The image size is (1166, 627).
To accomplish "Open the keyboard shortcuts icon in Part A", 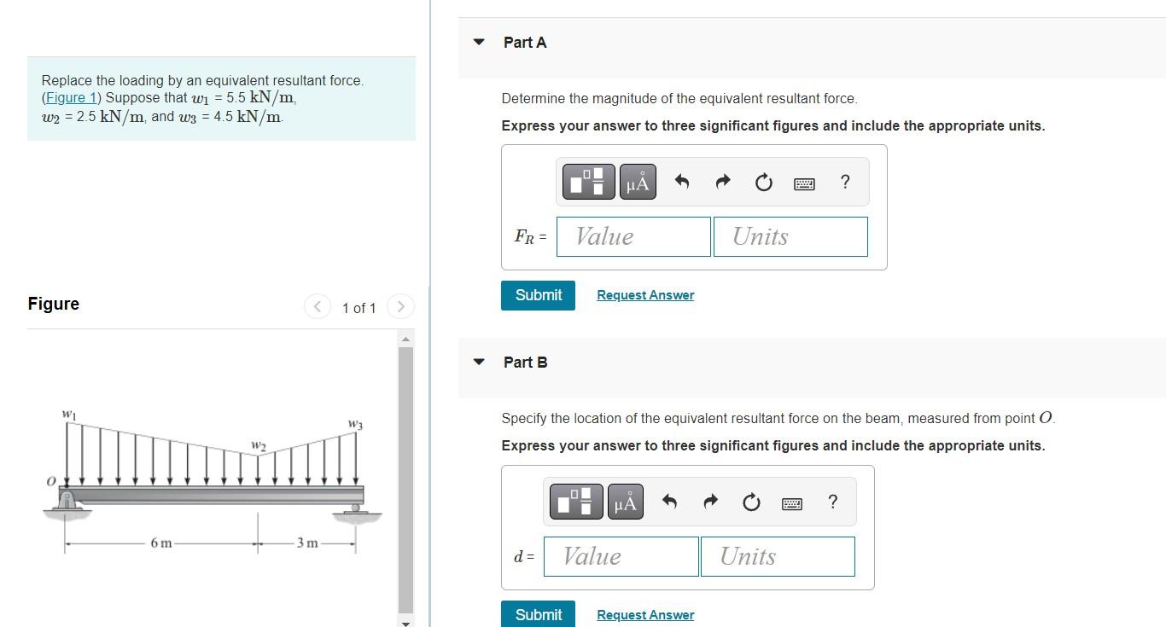I will pos(803,182).
